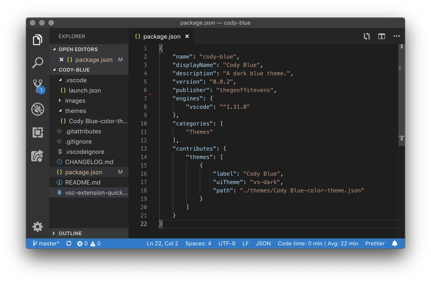Open .vscodeignore file
431x283 pixels.
89,152
